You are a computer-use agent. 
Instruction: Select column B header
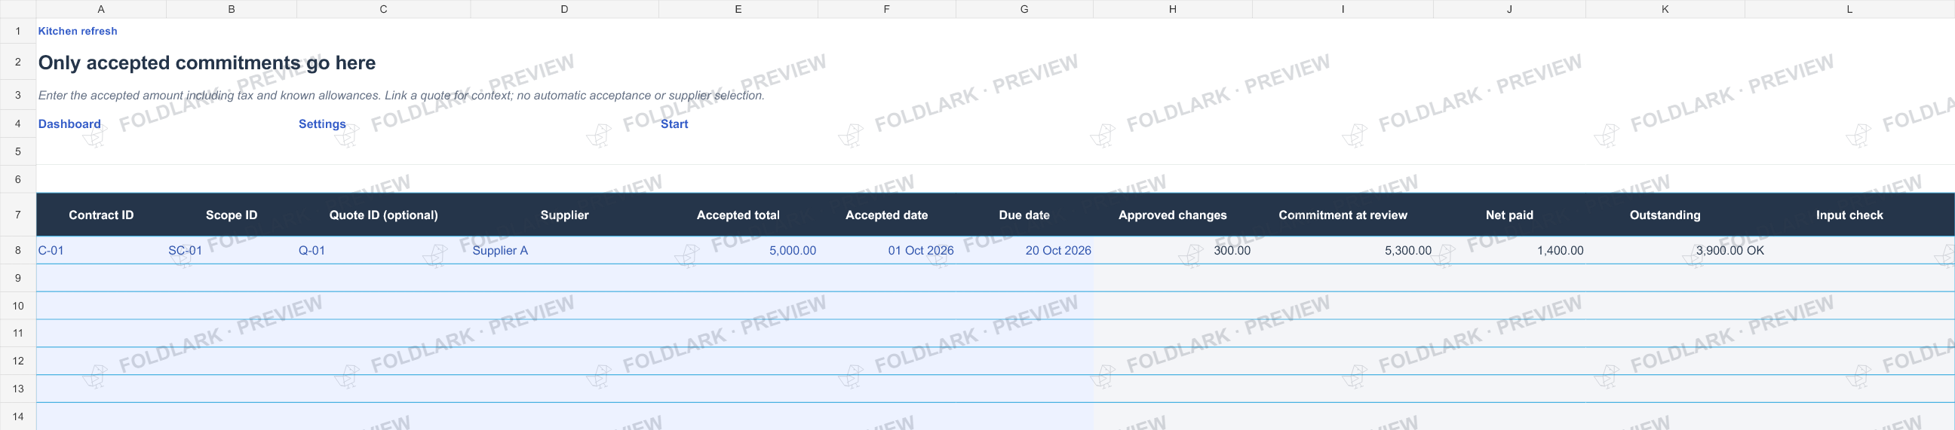pyautogui.click(x=232, y=9)
